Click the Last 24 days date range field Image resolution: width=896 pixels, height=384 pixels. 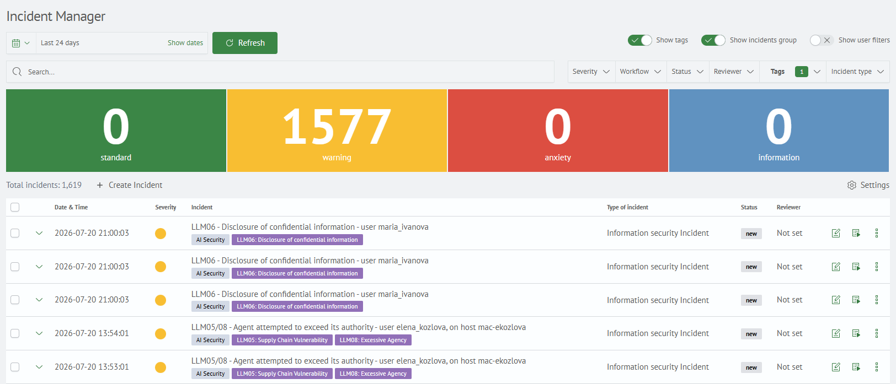pyautogui.click(x=122, y=43)
